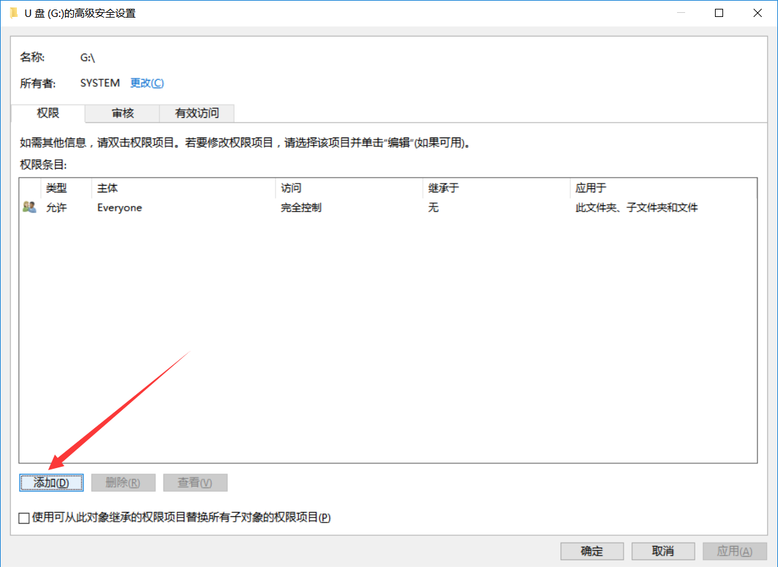Sort by the 主体 column header
The image size is (778, 567).
pyautogui.click(x=184, y=188)
